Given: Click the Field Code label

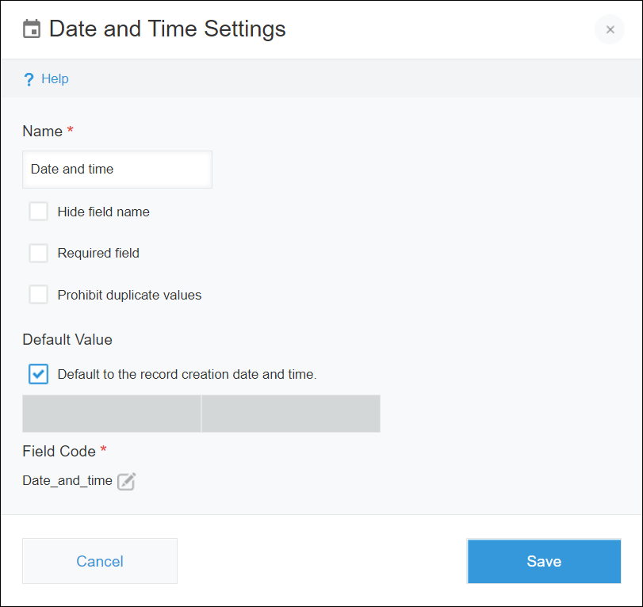Looking at the screenshot, I should point(59,451).
